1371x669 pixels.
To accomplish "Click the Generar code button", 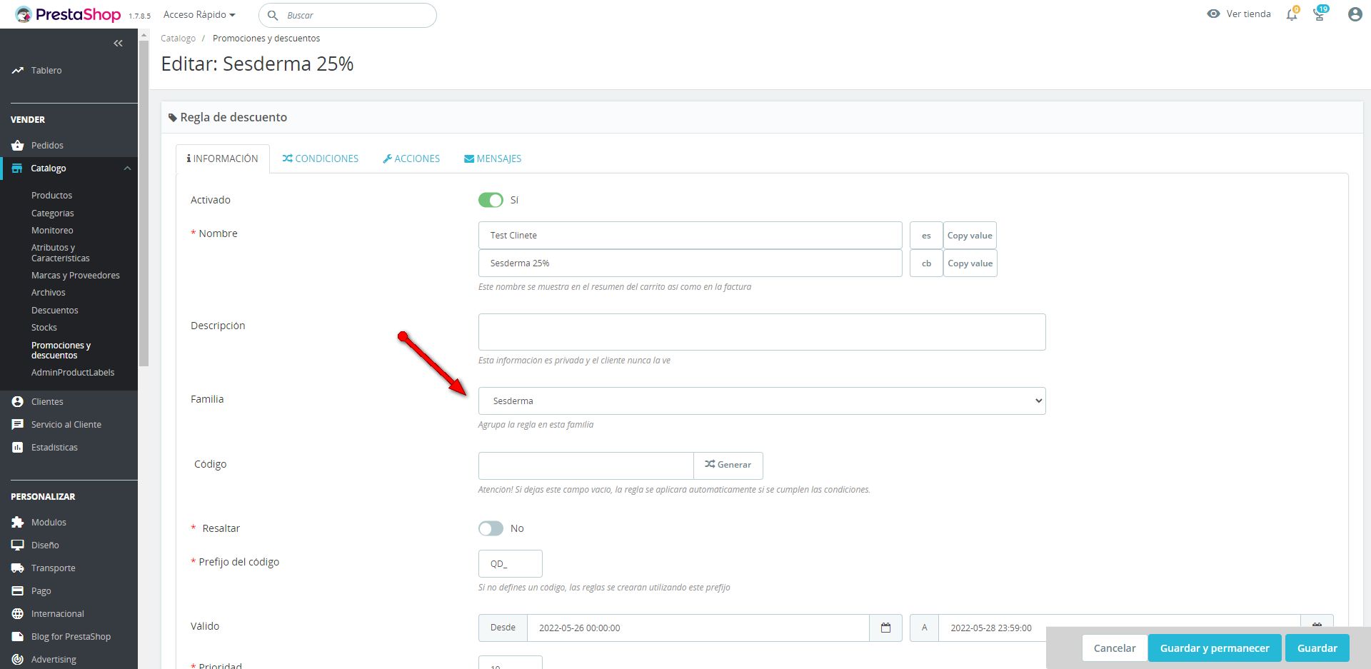I will [728, 466].
